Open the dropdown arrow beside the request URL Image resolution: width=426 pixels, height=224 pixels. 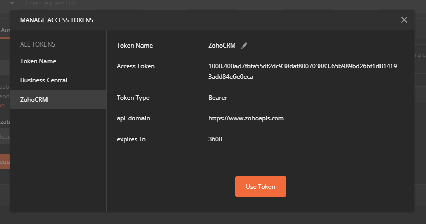click(12, 3)
